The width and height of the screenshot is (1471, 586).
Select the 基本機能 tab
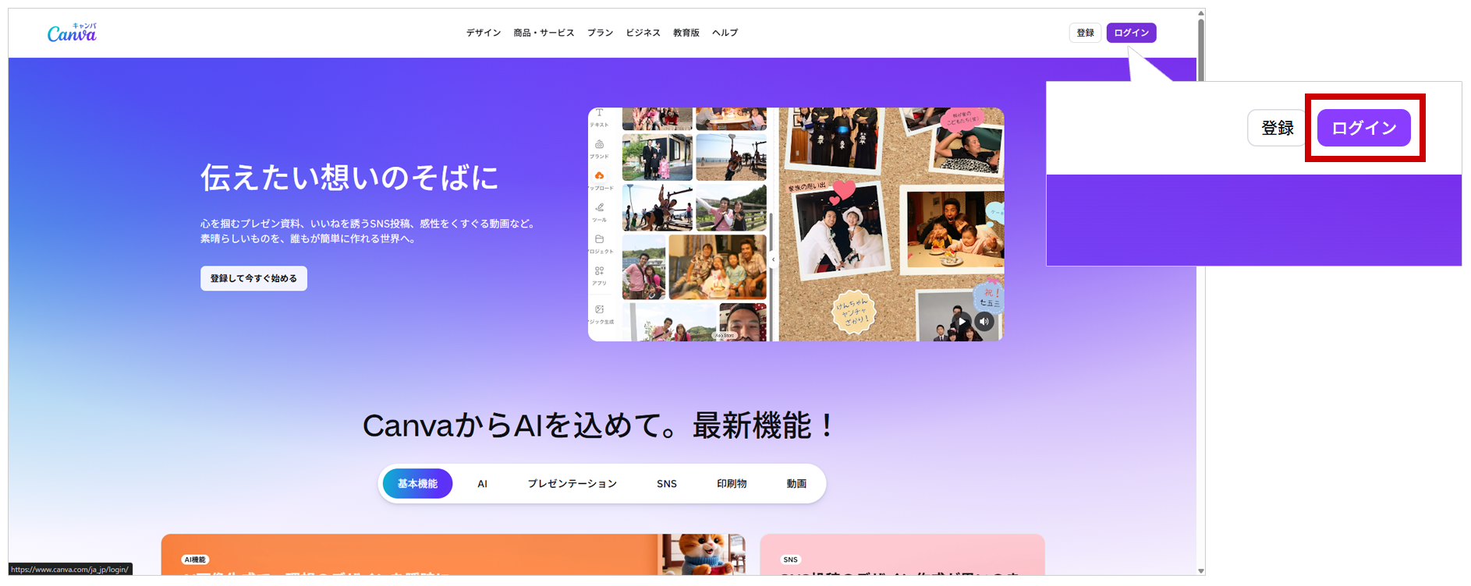417,484
